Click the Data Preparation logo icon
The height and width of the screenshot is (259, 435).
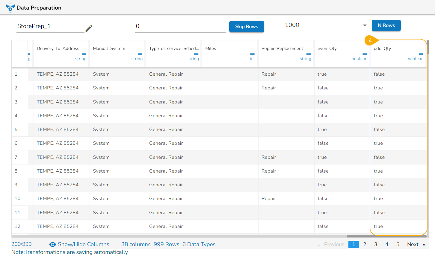point(10,8)
